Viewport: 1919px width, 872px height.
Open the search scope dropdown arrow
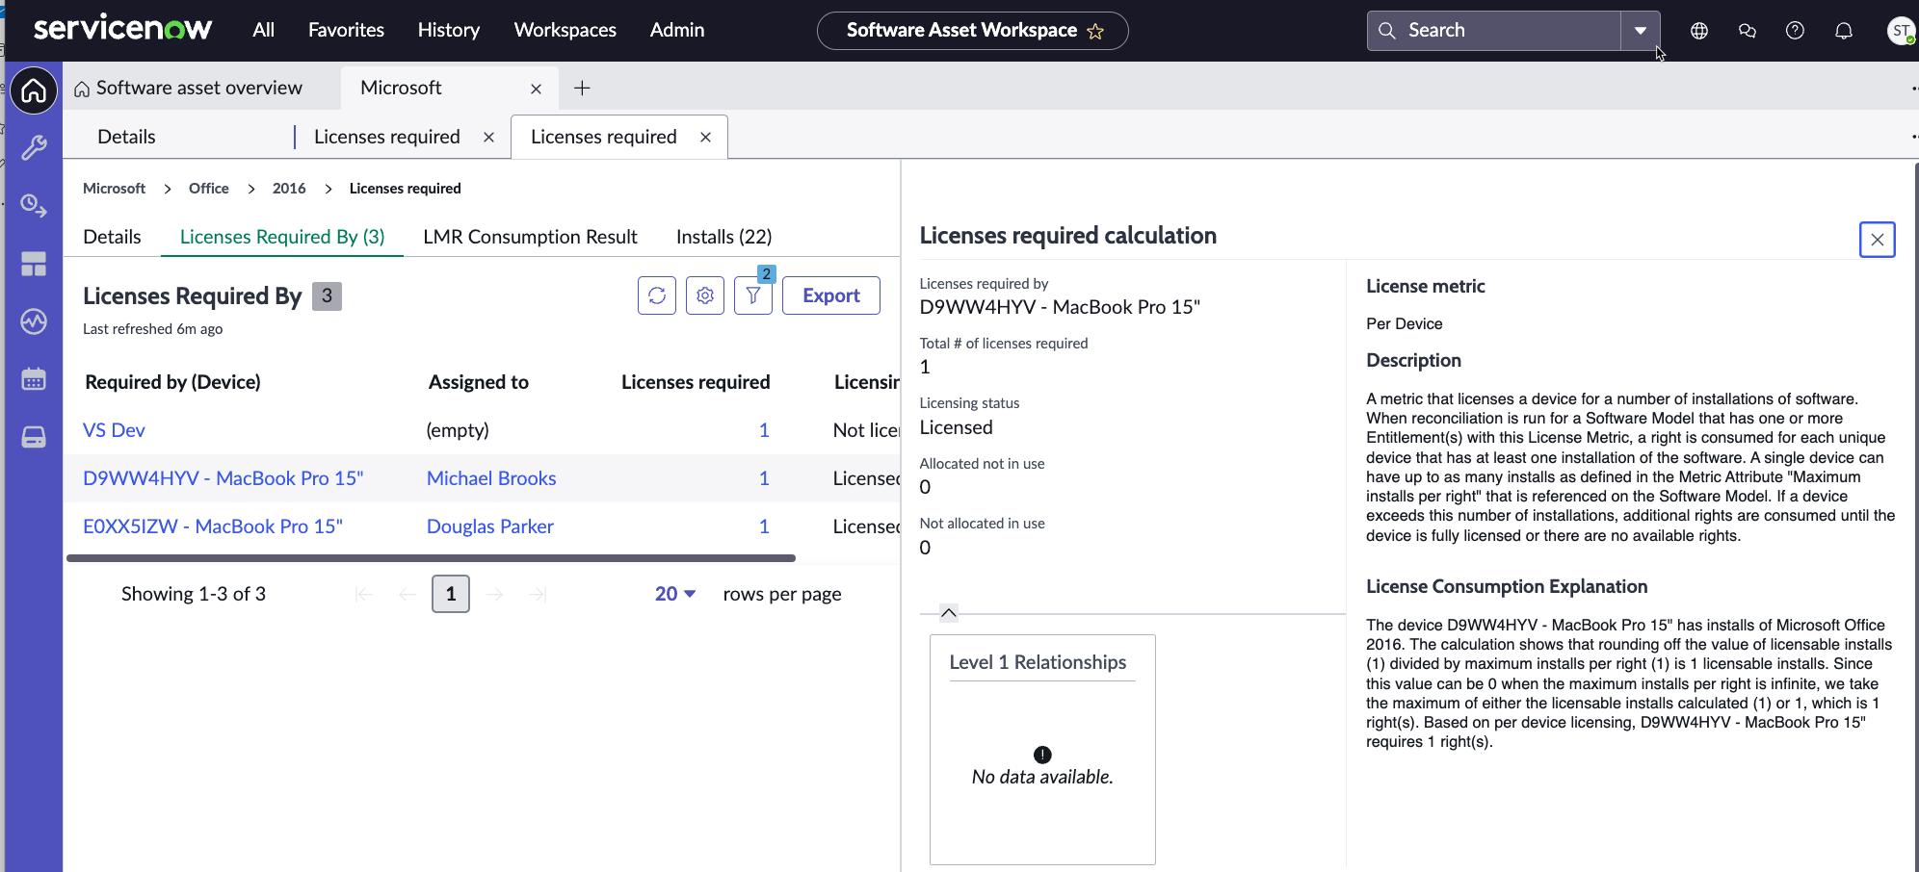click(1641, 31)
